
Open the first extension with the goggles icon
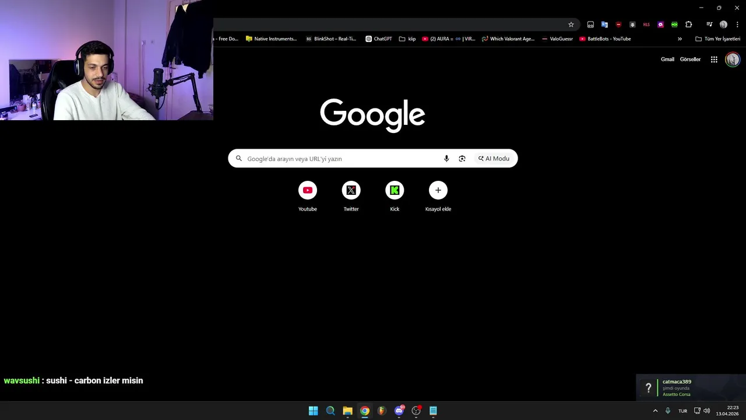click(x=590, y=24)
